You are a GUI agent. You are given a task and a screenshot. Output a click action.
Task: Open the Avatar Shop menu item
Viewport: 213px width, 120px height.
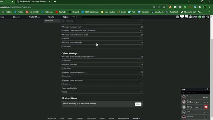coord(34,17)
